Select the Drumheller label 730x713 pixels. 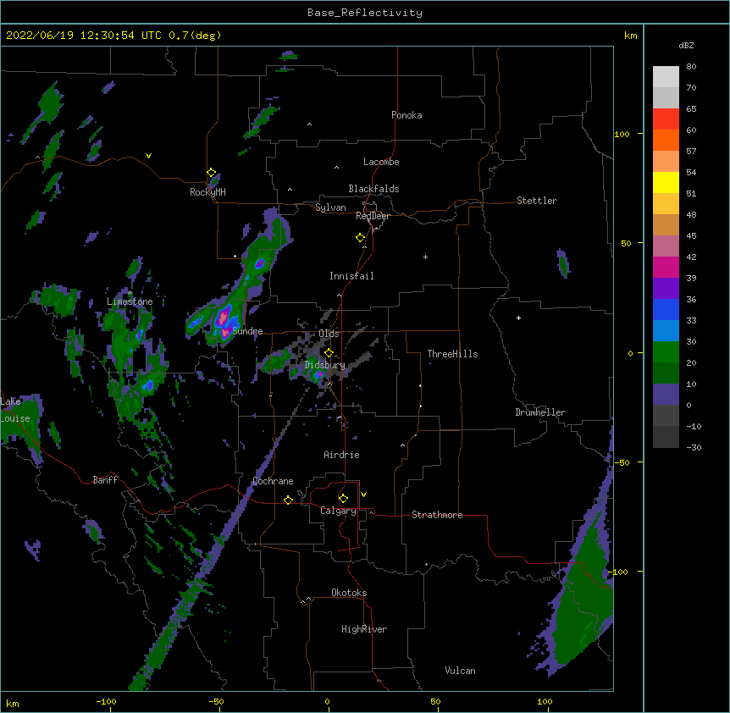click(540, 412)
